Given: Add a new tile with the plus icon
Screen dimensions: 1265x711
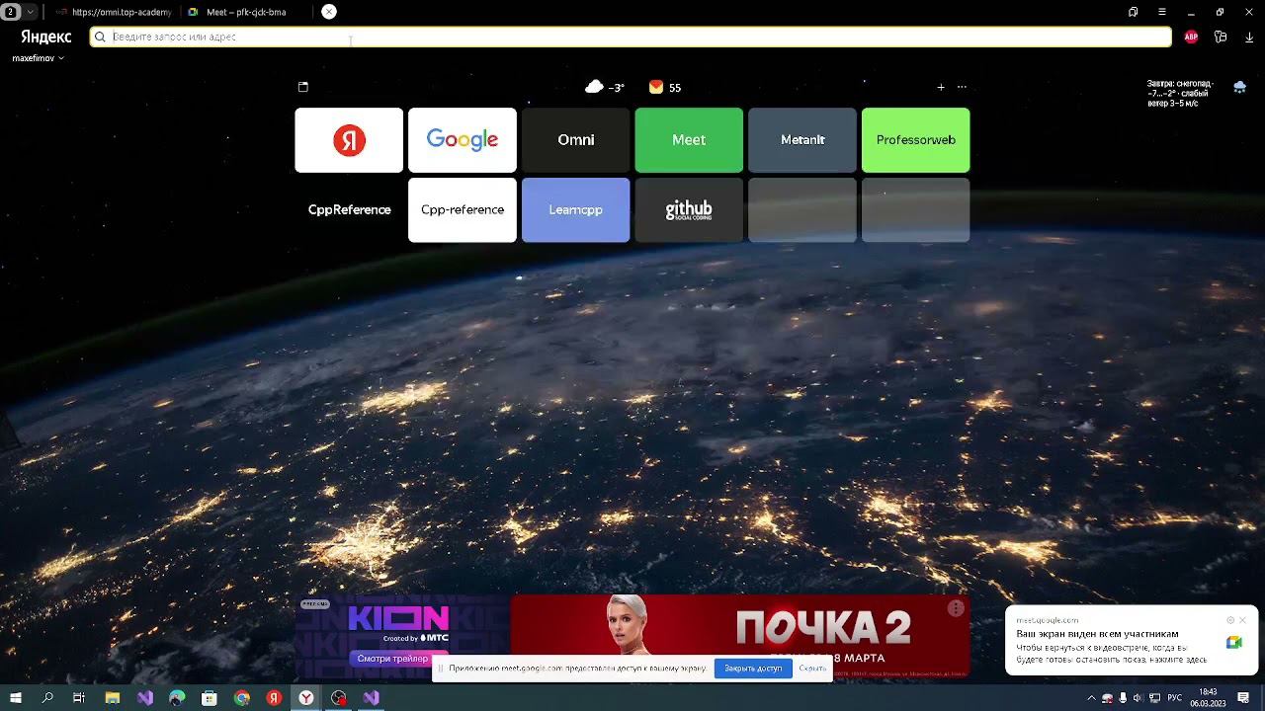Looking at the screenshot, I should 941,87.
